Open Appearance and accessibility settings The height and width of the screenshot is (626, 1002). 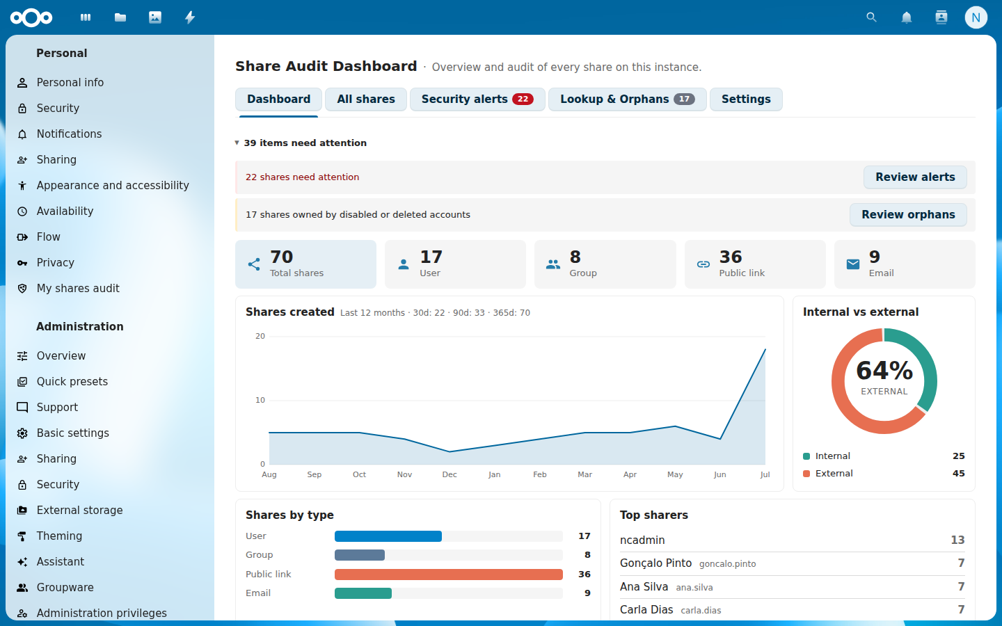click(x=110, y=186)
